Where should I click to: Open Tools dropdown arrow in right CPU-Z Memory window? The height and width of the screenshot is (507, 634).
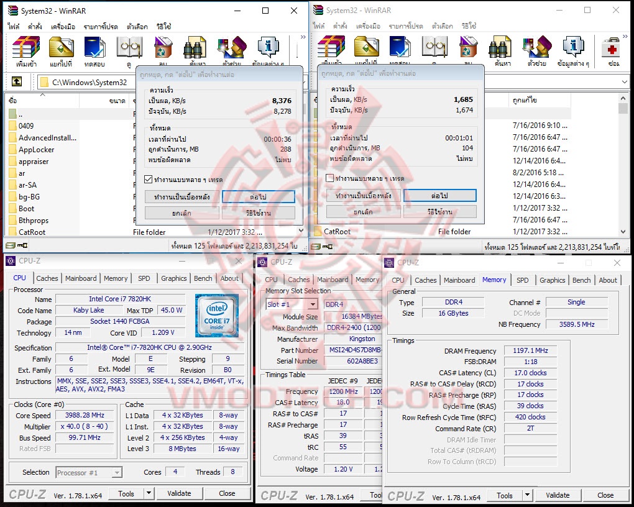tap(527, 495)
